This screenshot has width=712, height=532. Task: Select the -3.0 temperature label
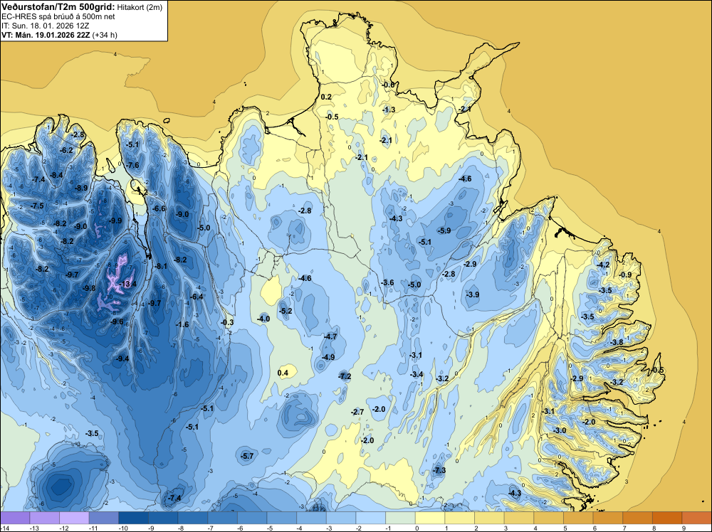(560, 430)
